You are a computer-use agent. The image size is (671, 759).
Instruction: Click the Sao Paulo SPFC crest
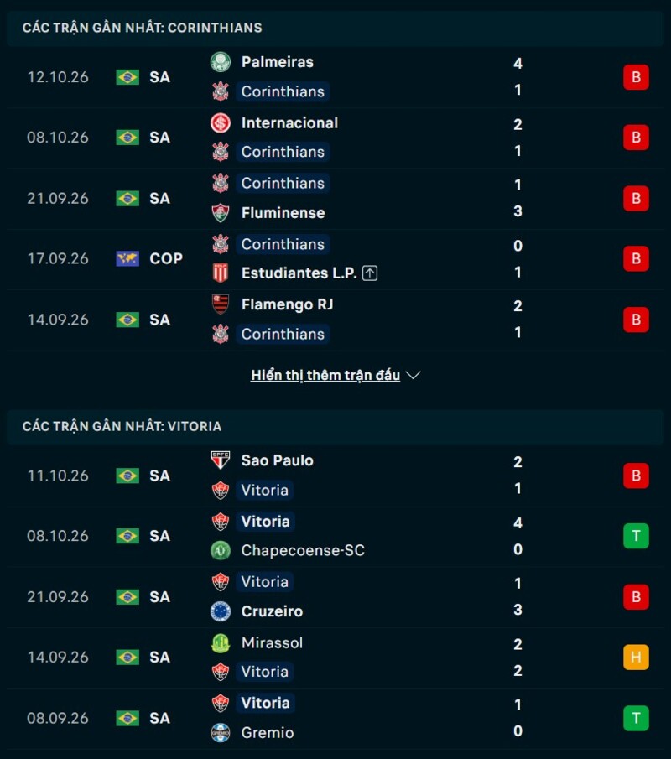[x=221, y=460]
